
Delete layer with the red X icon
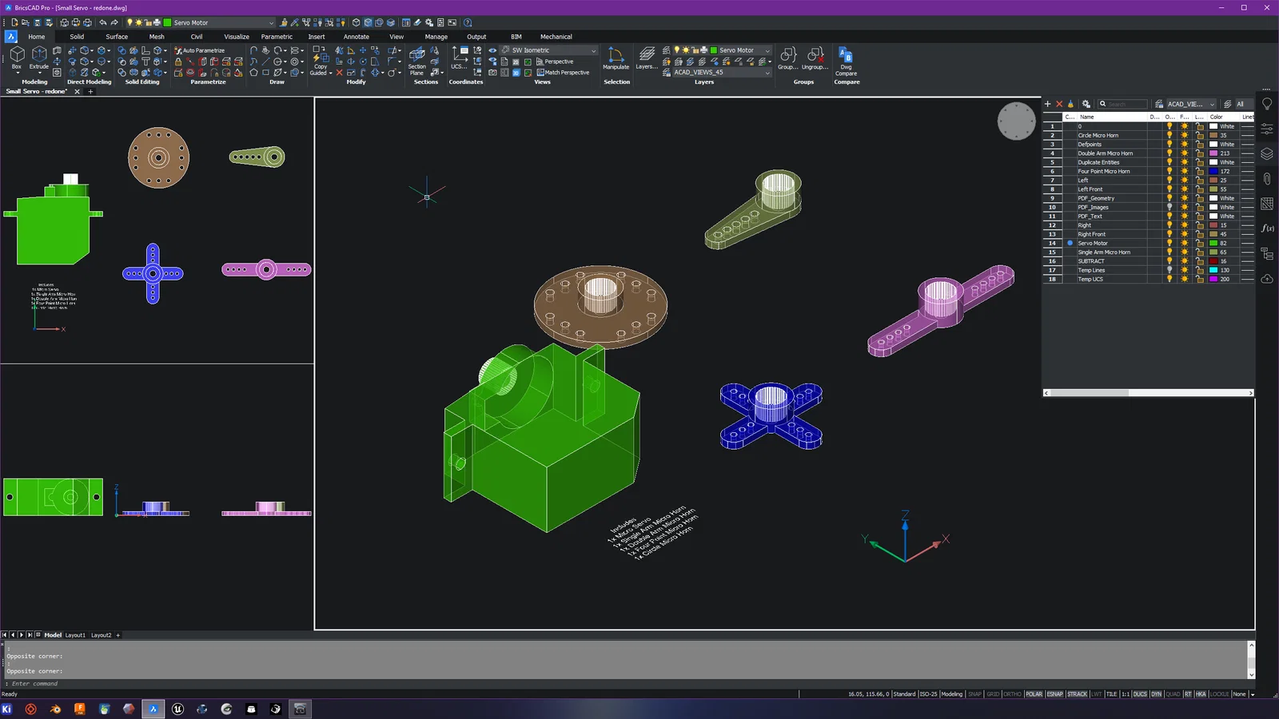coord(1059,104)
